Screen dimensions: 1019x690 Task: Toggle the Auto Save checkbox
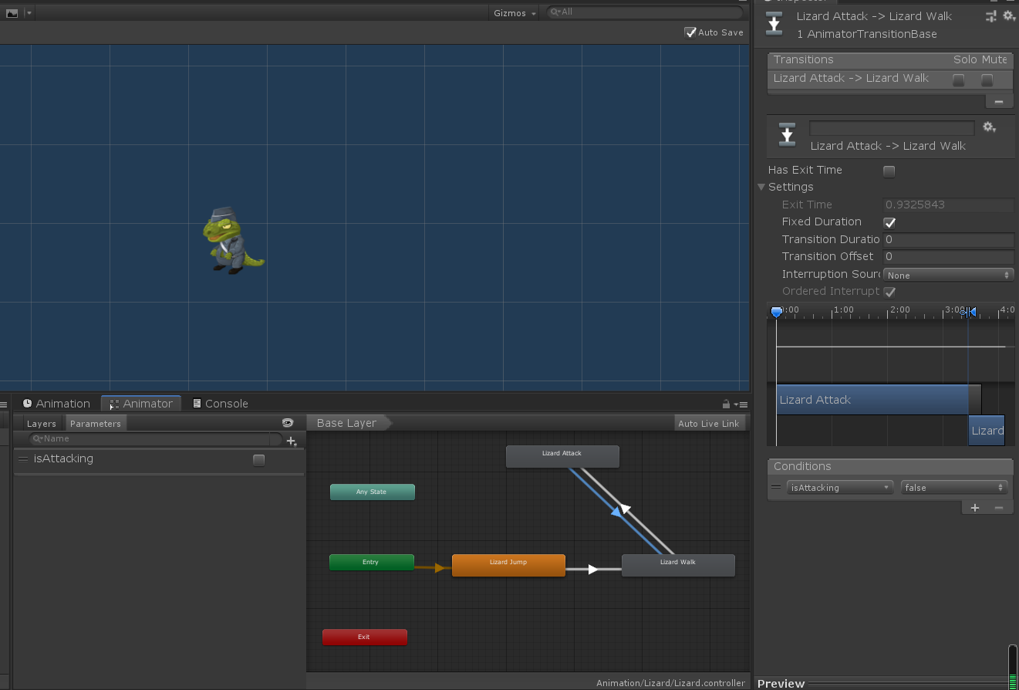[690, 32]
